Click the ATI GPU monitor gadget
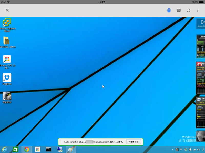The height and width of the screenshot is (153, 205). point(201,78)
